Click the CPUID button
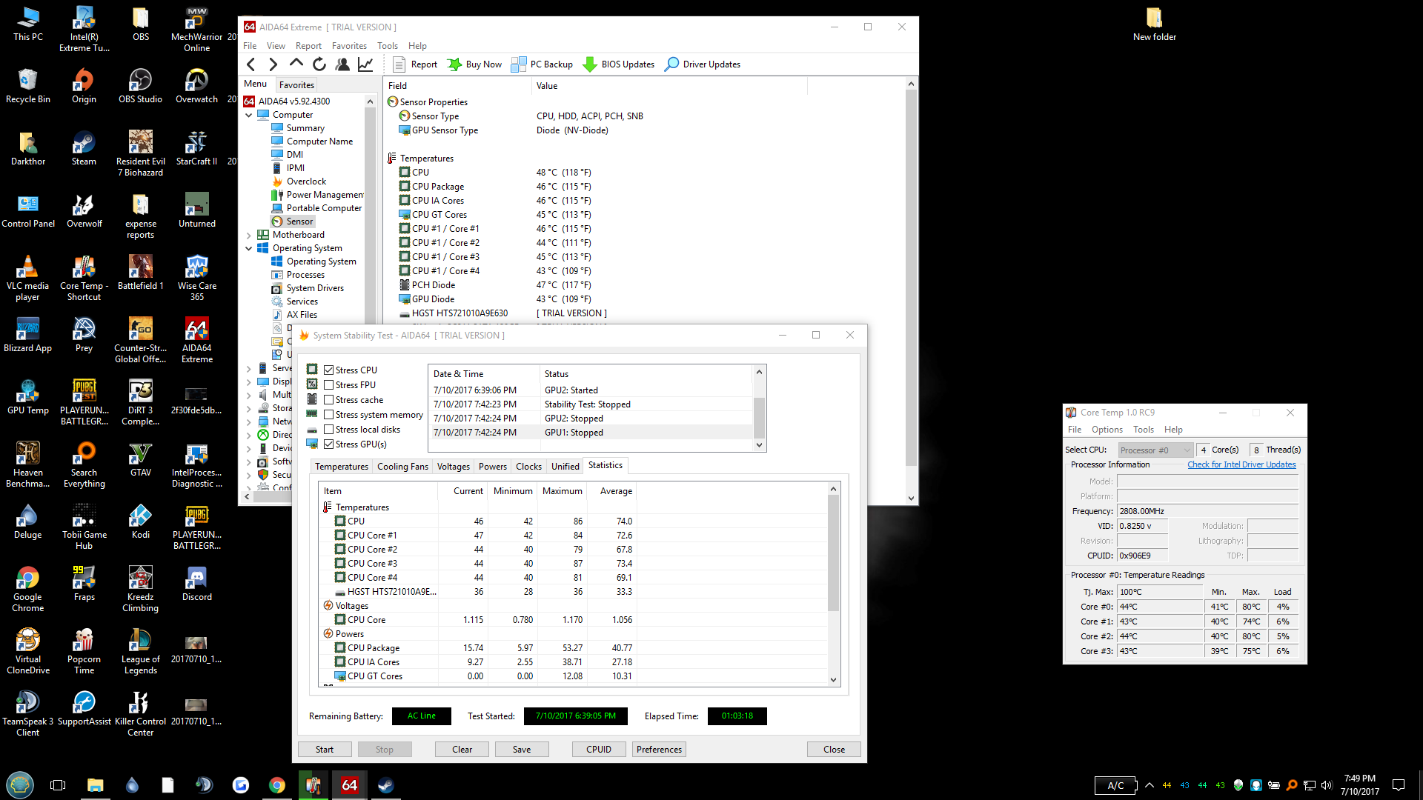Image resolution: width=1423 pixels, height=800 pixels. pyautogui.click(x=599, y=750)
